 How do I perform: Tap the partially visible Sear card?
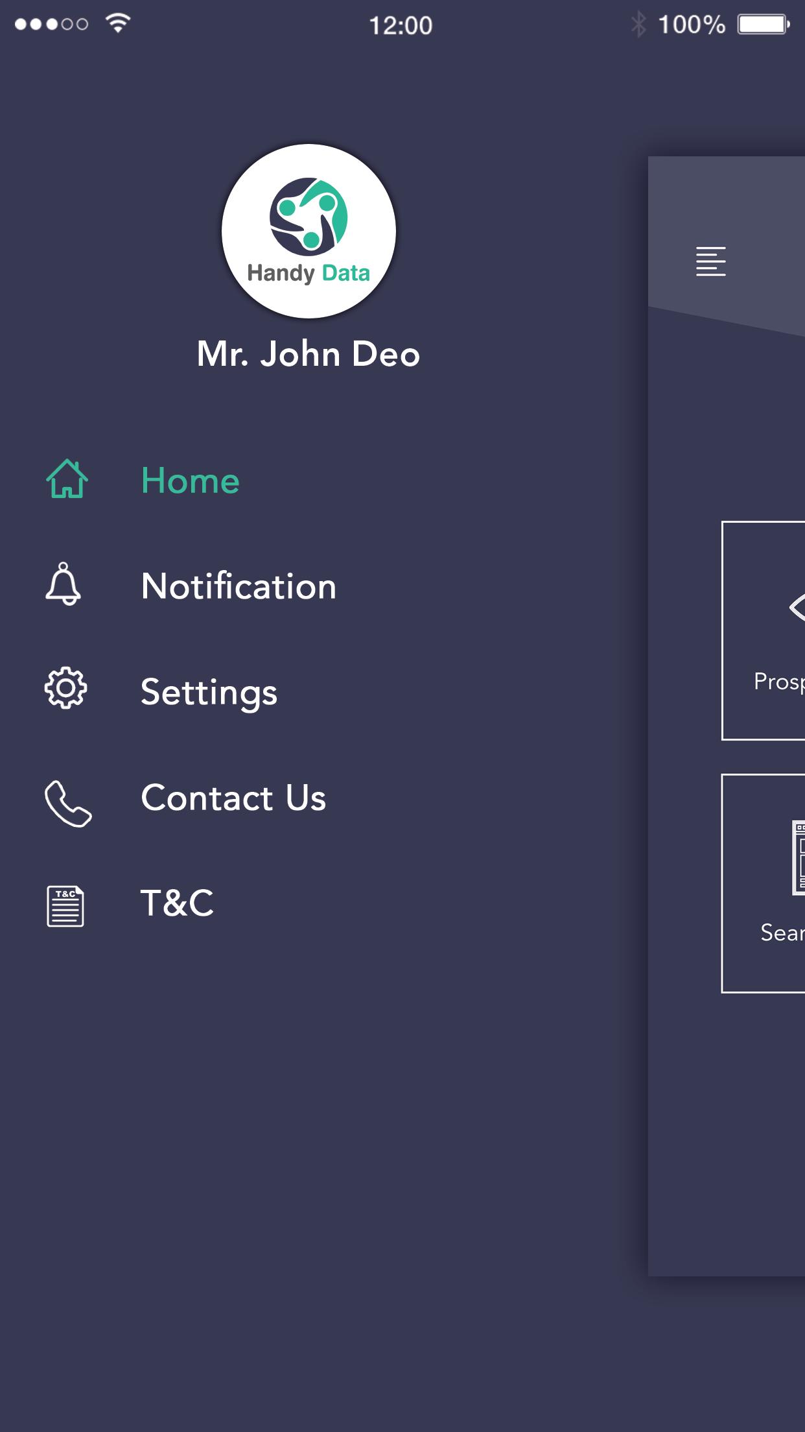coord(764,883)
